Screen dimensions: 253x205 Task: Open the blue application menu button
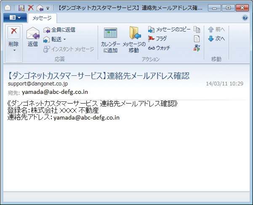15,18
